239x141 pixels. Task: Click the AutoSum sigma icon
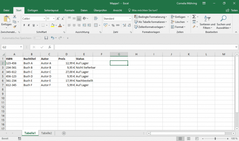point(194,17)
